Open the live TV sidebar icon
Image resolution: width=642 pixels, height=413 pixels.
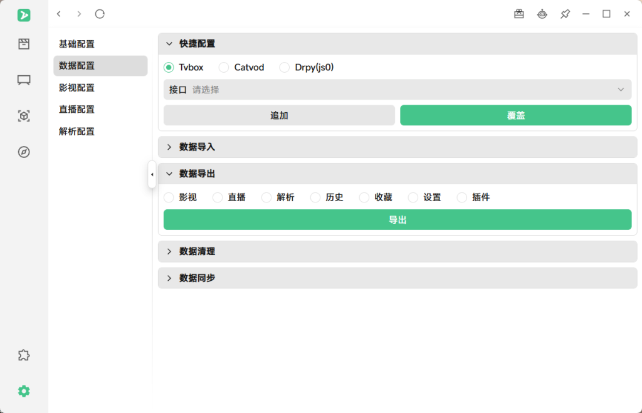(x=24, y=80)
